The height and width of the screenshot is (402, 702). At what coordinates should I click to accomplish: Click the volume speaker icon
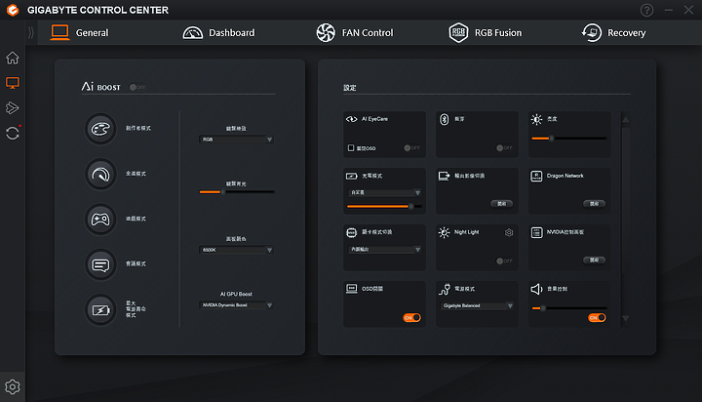(x=536, y=289)
